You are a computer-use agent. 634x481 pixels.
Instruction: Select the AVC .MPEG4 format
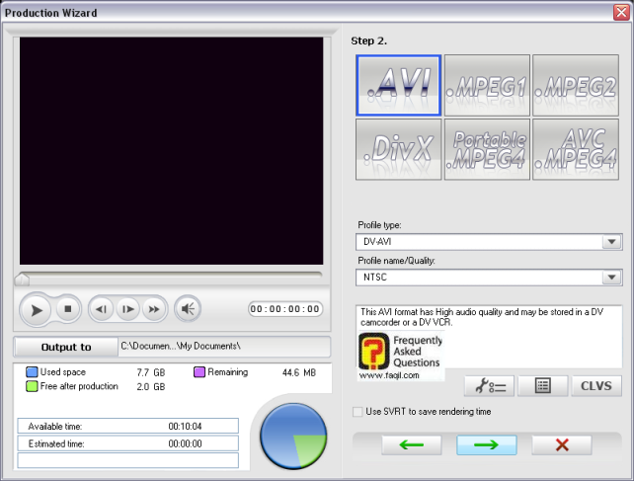576,149
